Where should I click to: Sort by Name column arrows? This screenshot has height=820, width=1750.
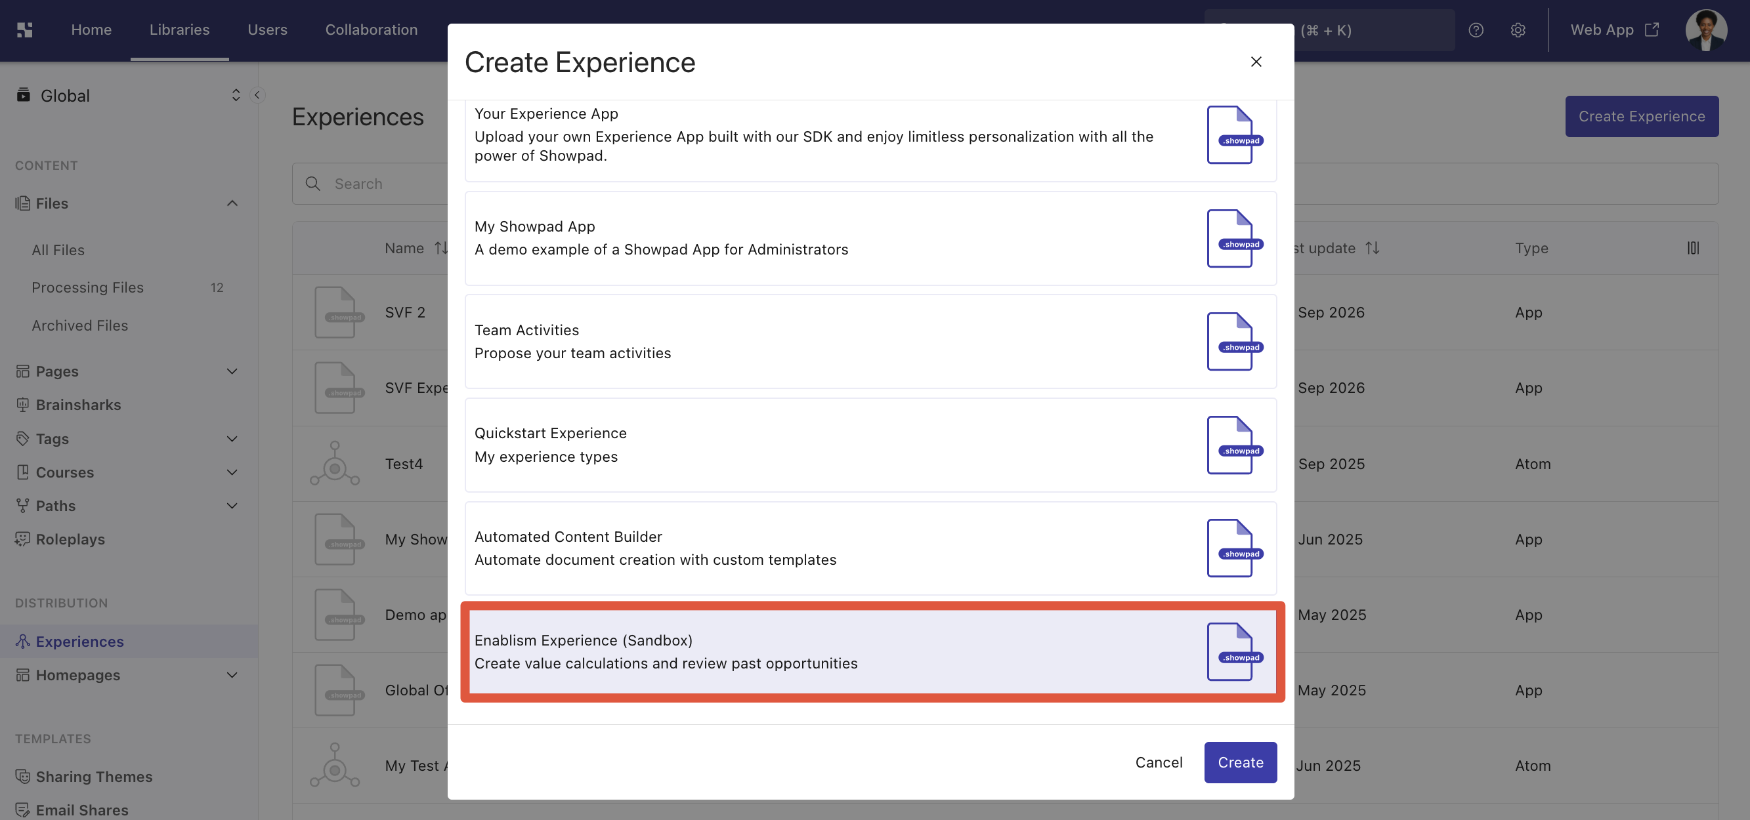coord(442,248)
